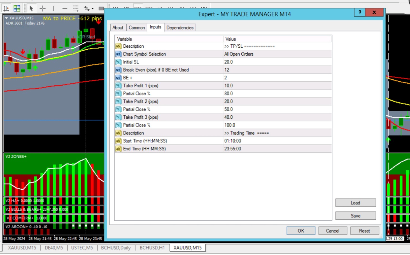
Task: Click the Variable column header
Action: coord(169,39)
